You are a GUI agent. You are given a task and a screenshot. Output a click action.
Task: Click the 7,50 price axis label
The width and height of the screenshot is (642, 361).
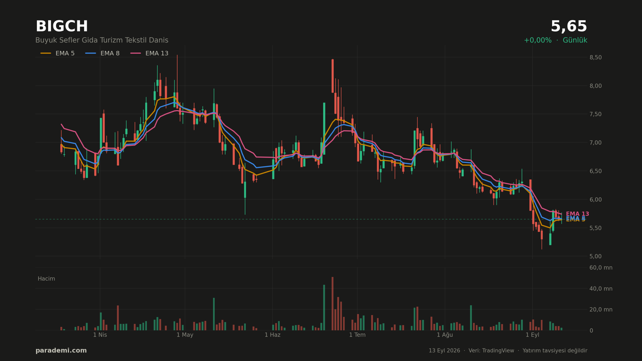click(595, 114)
